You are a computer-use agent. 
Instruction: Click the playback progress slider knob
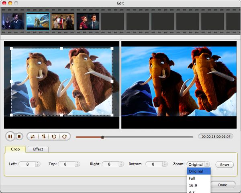[x=102, y=137]
